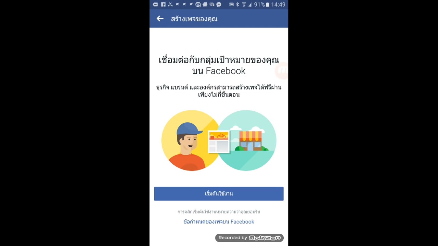Tap the piggy bank notification icon
The width and height of the screenshot is (438, 246).
(205, 4)
